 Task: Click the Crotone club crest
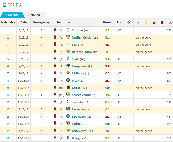pos(68,30)
